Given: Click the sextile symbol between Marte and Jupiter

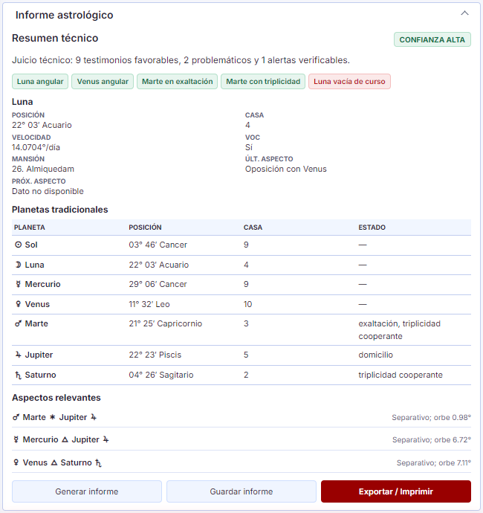Looking at the screenshot, I should point(52,417).
